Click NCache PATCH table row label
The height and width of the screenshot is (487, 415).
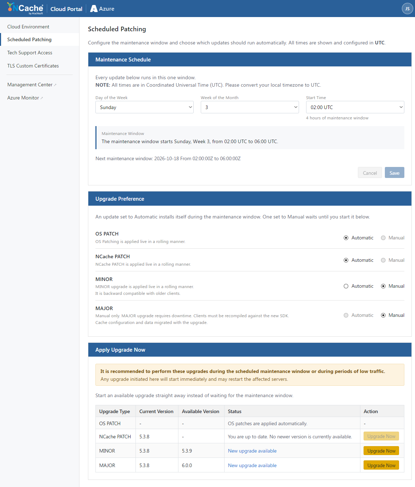(115, 437)
